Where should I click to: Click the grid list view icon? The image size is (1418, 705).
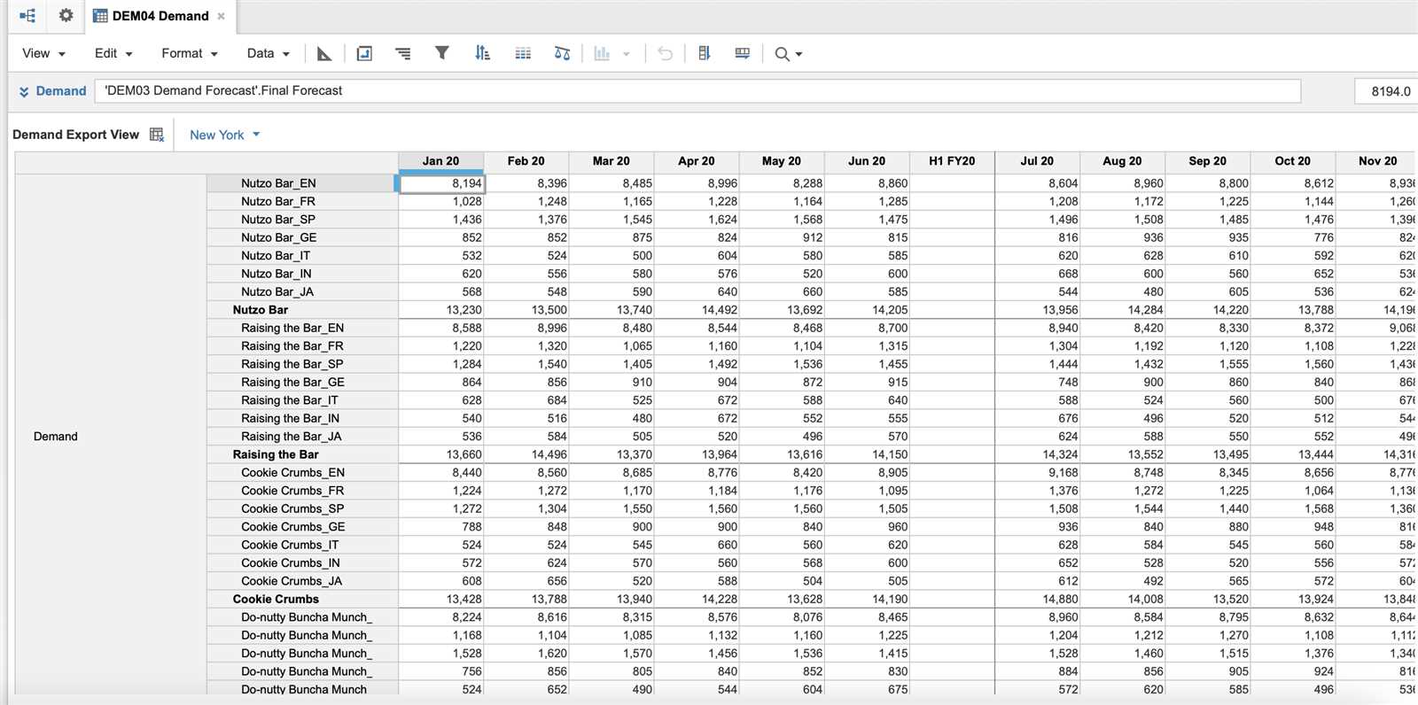(x=523, y=54)
